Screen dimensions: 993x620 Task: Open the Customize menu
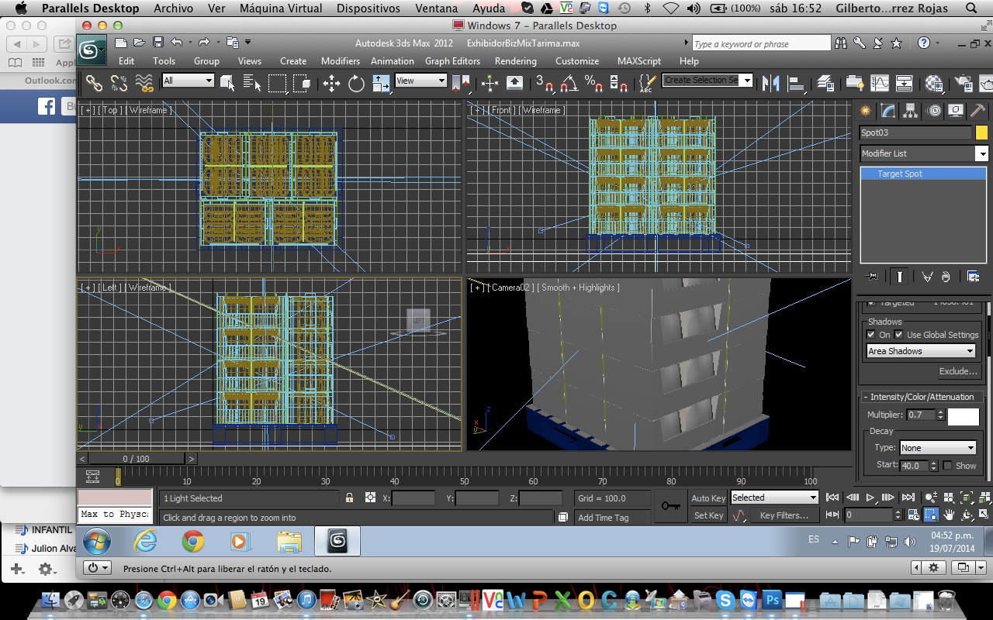(x=577, y=60)
